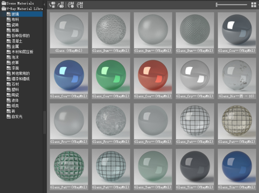Choose the 地面 category
Viewport: 259px width, 193px height.
13,30
